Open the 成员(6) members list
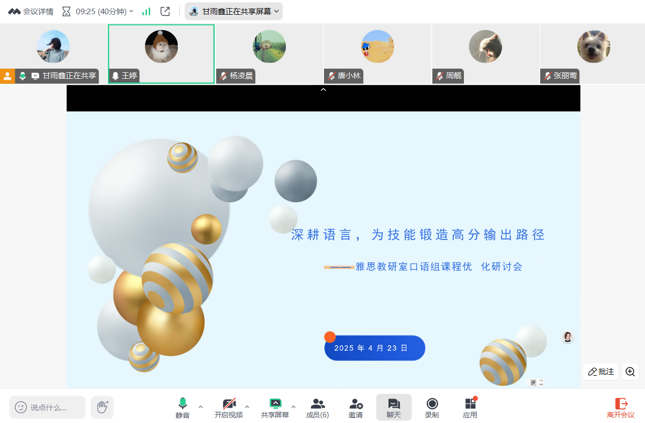Screen dimensions: 645x423 click(317, 407)
